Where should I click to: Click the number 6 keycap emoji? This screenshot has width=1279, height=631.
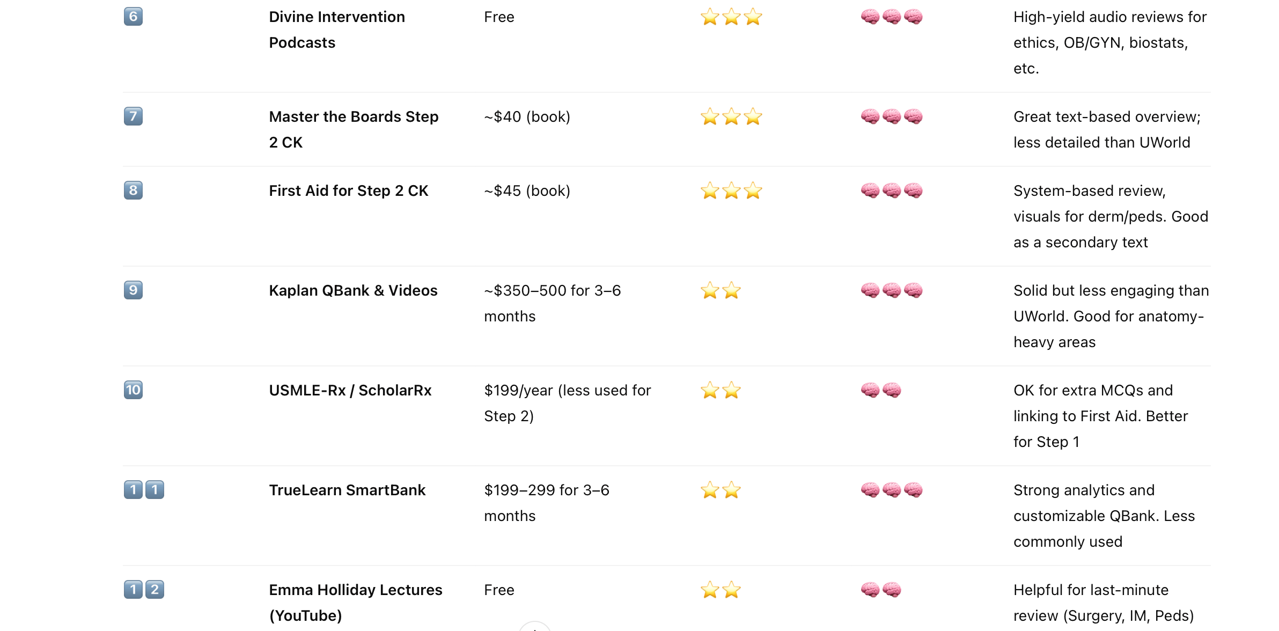133,17
